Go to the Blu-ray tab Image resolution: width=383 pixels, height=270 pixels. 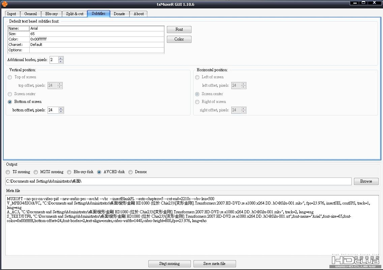(52, 14)
